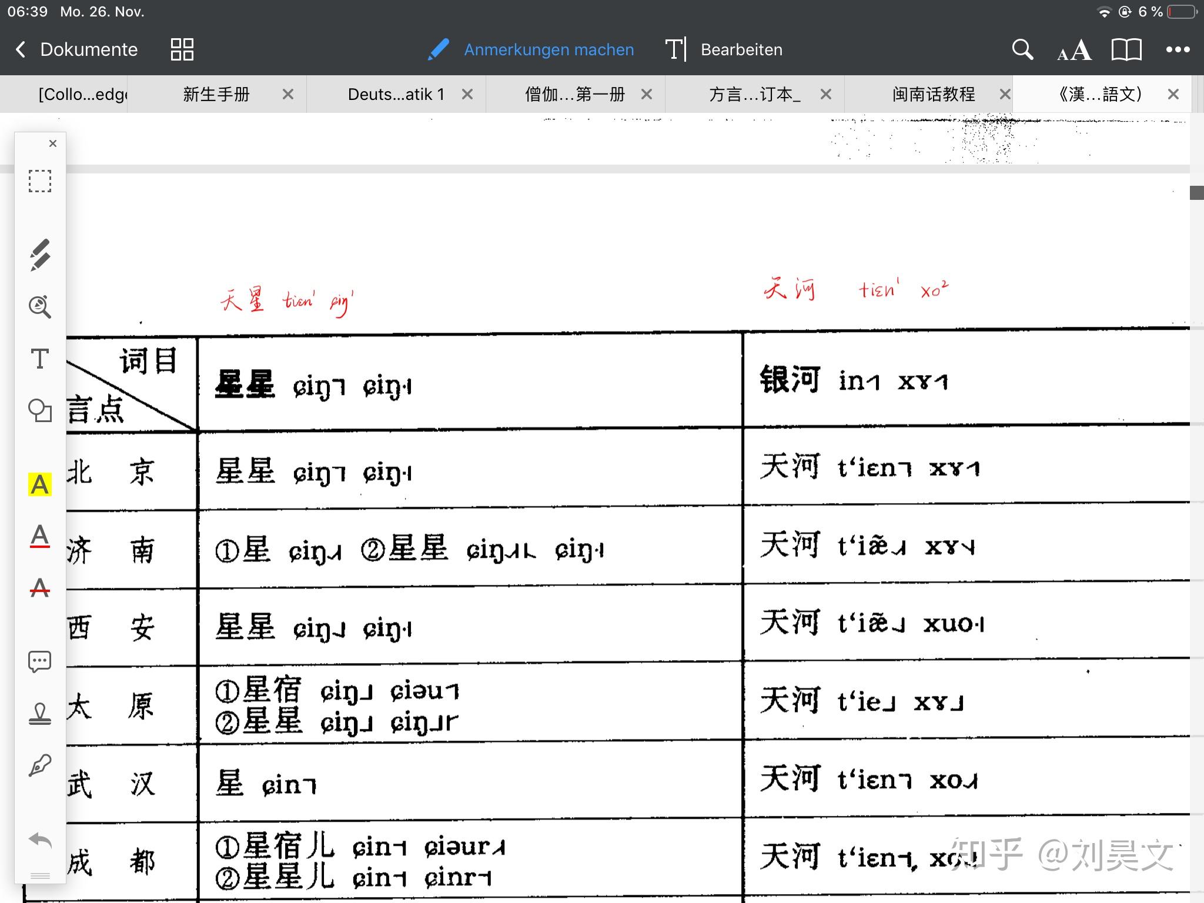Open the three-dot more options menu
Image resolution: width=1204 pixels, height=903 pixels.
point(1178,49)
